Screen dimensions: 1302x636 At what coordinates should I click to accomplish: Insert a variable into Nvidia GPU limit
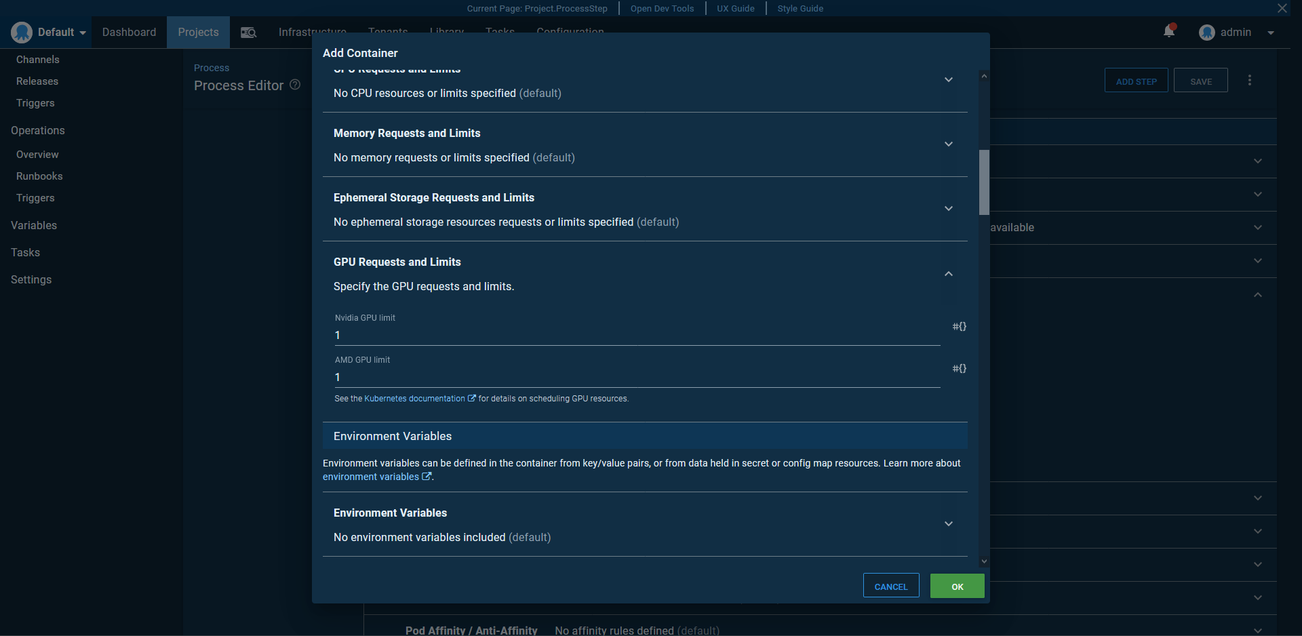958,326
